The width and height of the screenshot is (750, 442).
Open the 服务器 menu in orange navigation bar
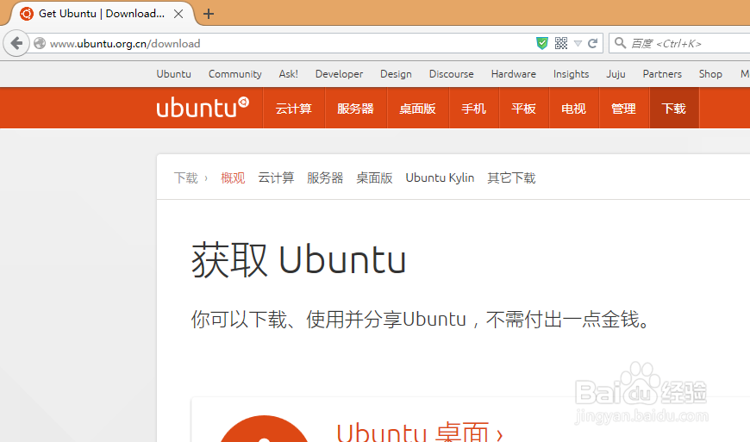point(355,109)
